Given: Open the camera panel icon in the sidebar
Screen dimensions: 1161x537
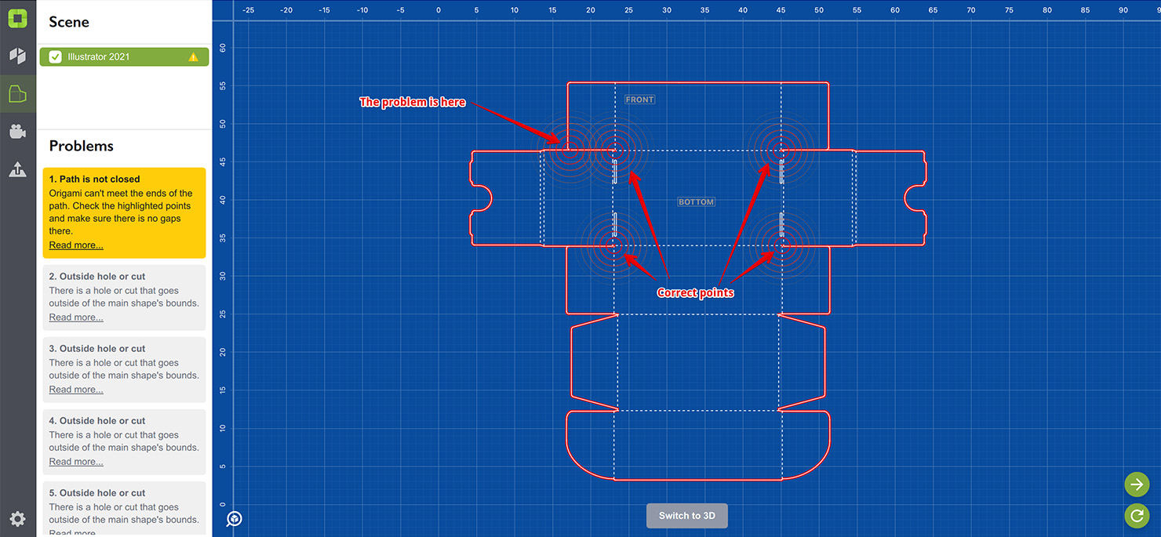Looking at the screenshot, I should coord(17,131).
